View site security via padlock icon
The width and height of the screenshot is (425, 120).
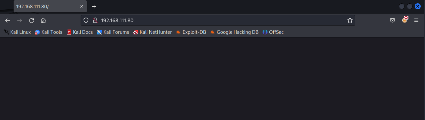point(95,20)
